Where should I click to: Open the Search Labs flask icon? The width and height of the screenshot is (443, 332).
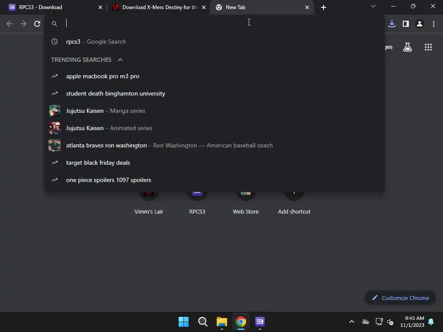(408, 47)
